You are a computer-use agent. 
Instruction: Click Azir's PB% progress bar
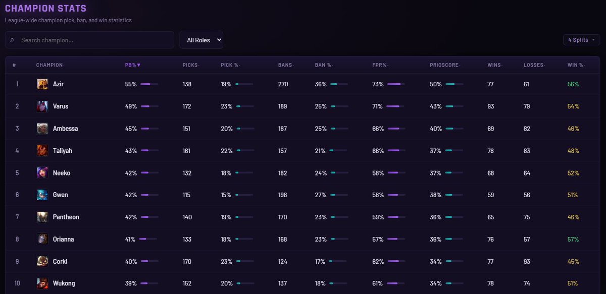tap(149, 84)
